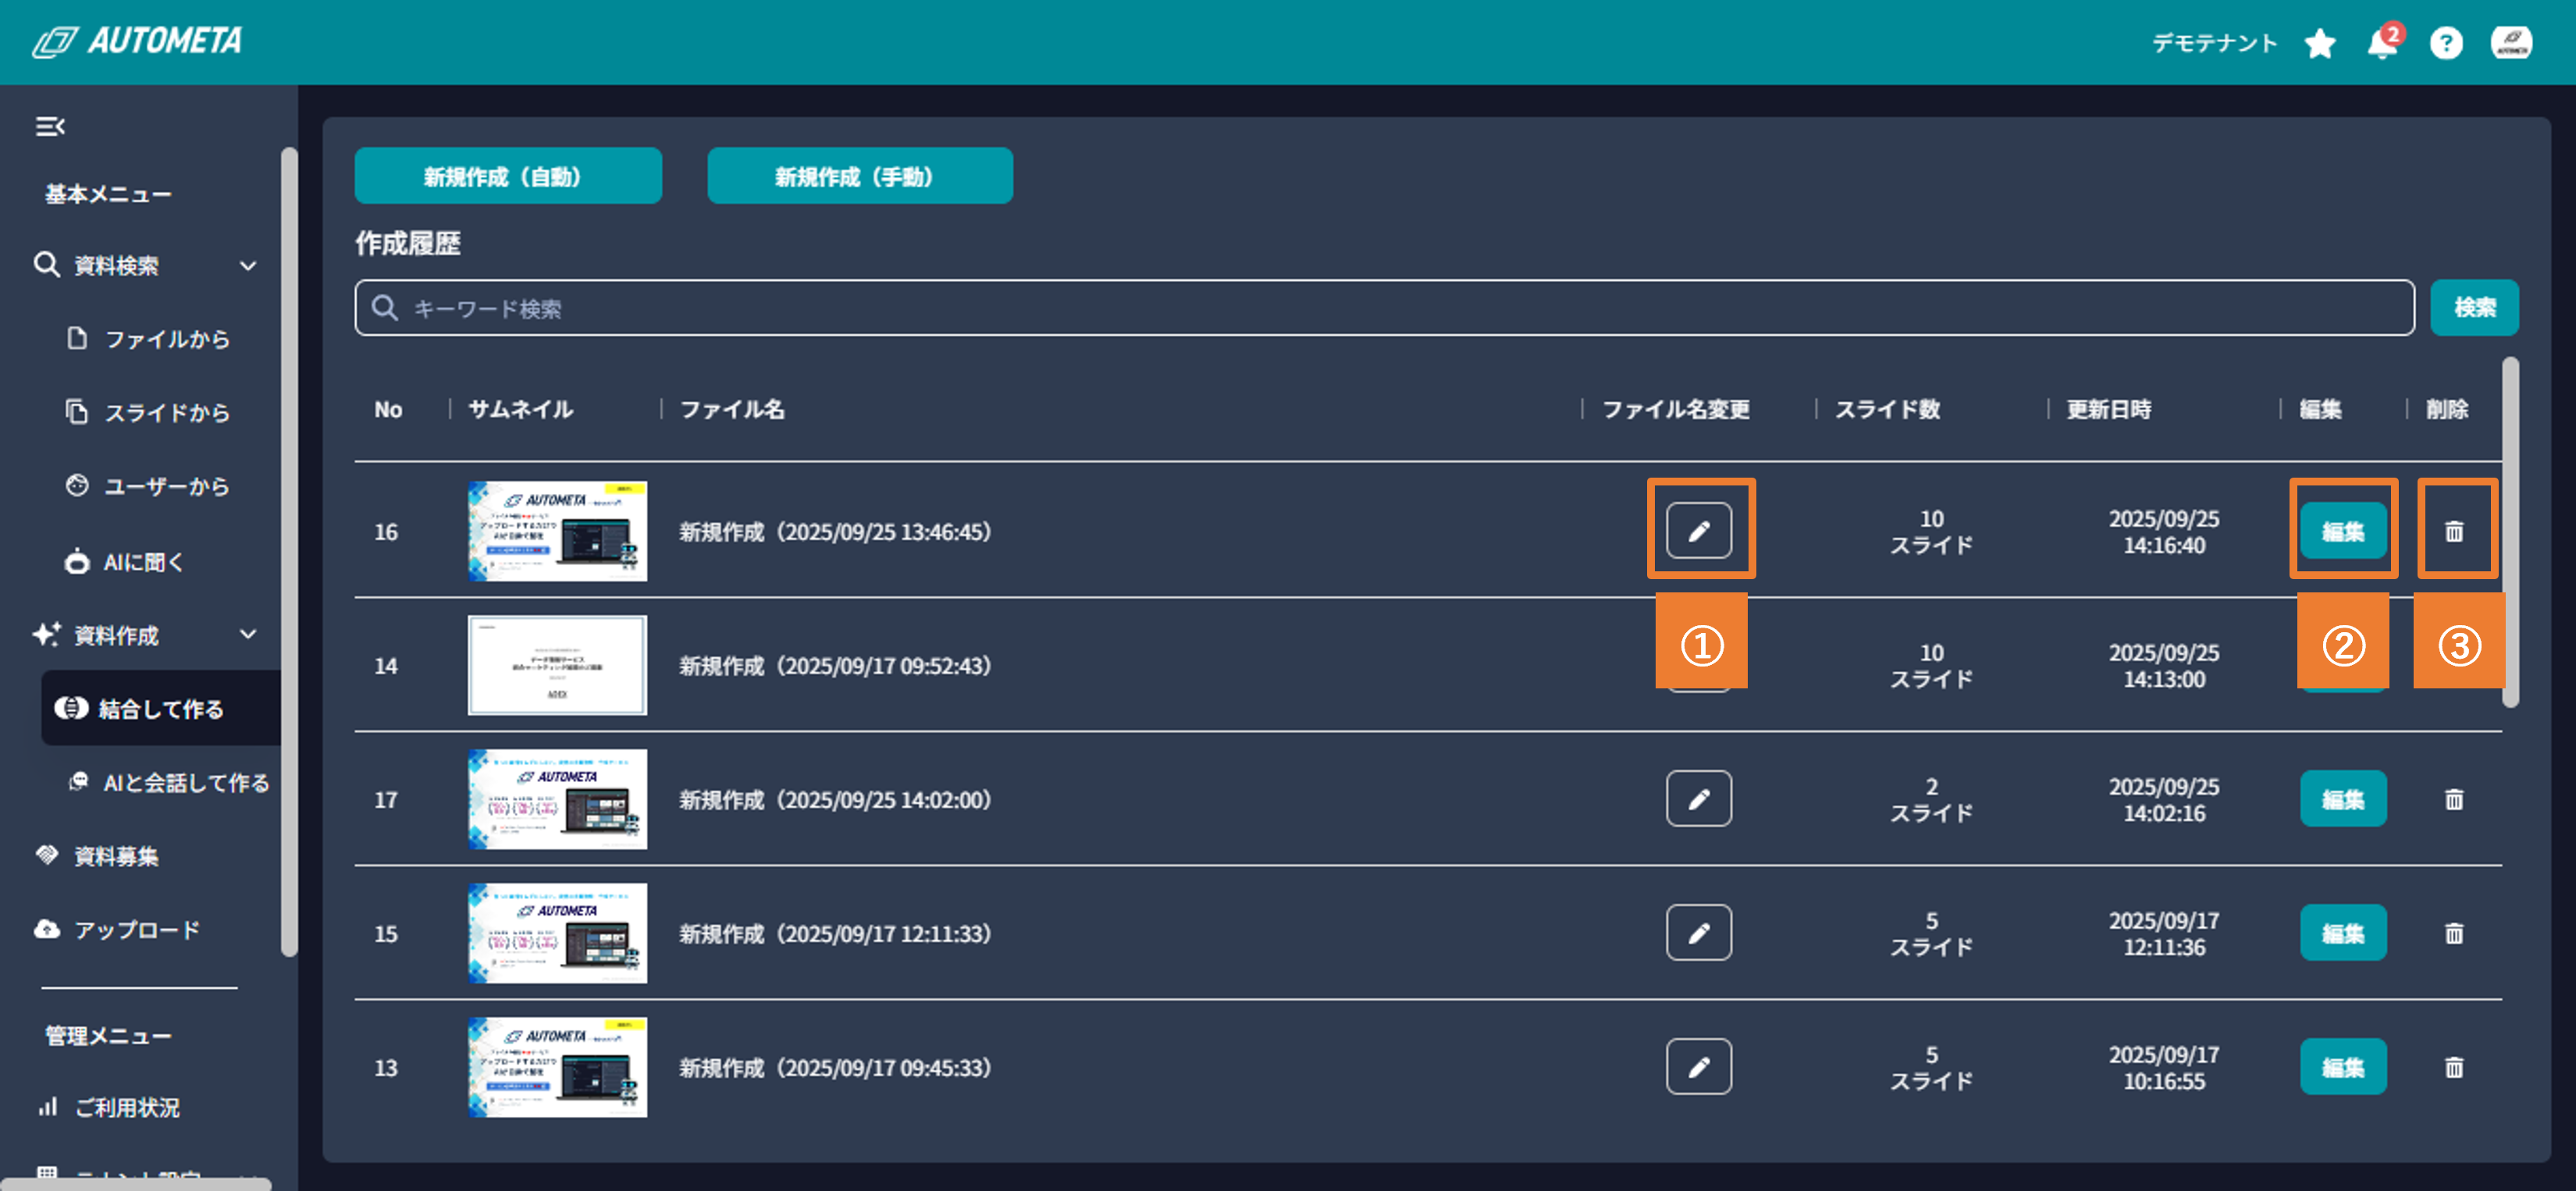Open thumbnail of row 14 file
The width and height of the screenshot is (2576, 1191).
point(557,665)
